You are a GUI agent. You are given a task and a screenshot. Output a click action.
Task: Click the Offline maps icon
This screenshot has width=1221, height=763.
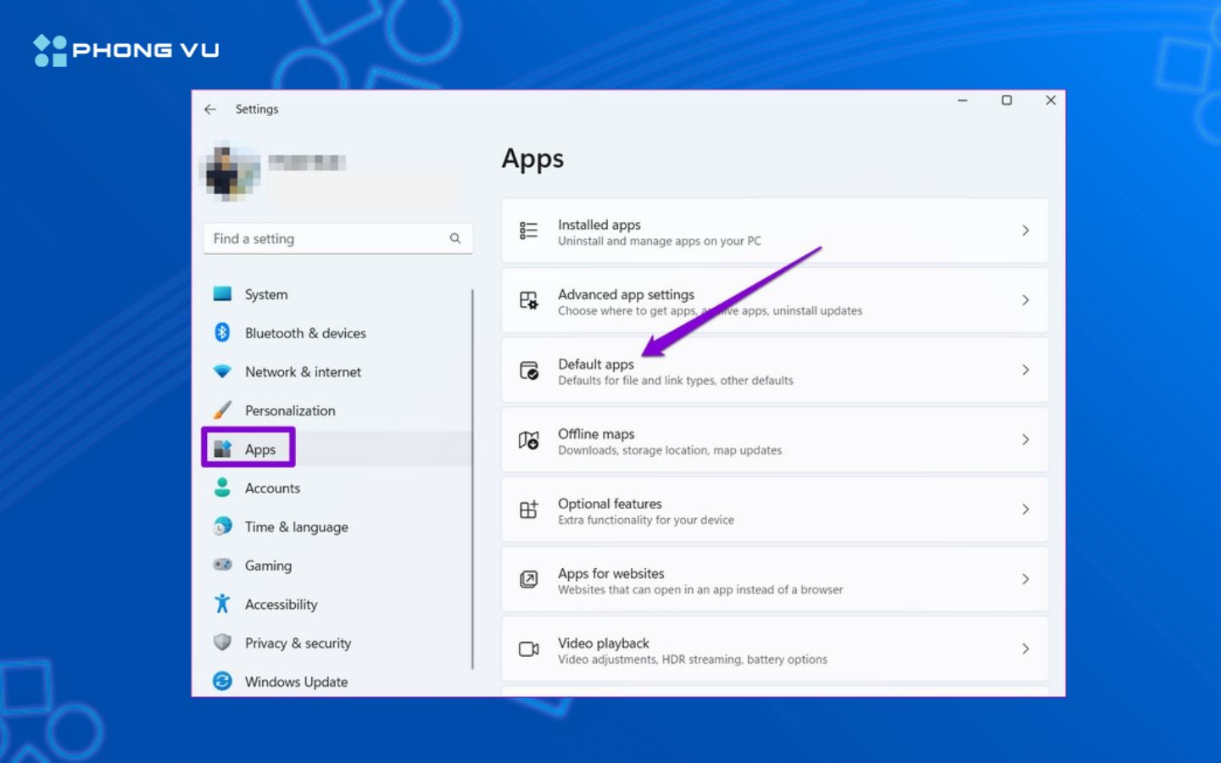pos(527,440)
